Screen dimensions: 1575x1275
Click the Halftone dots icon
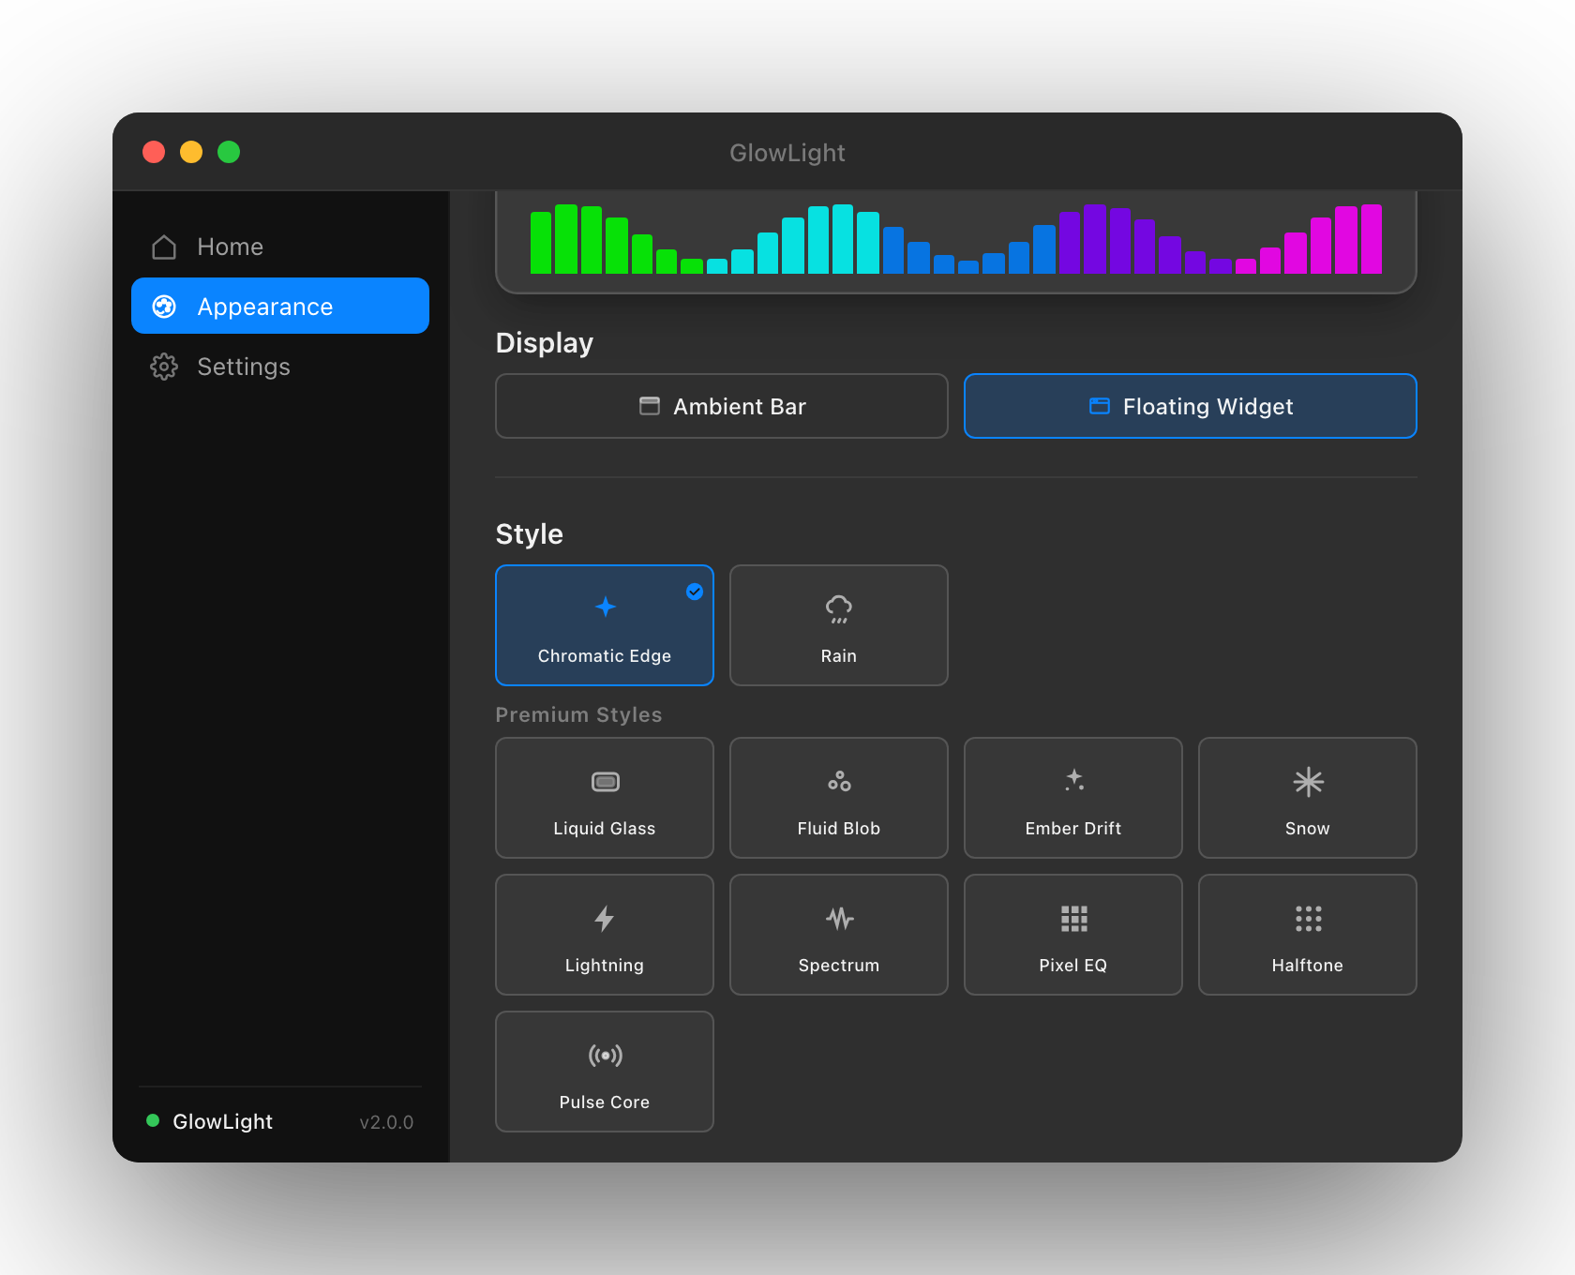[1308, 919]
